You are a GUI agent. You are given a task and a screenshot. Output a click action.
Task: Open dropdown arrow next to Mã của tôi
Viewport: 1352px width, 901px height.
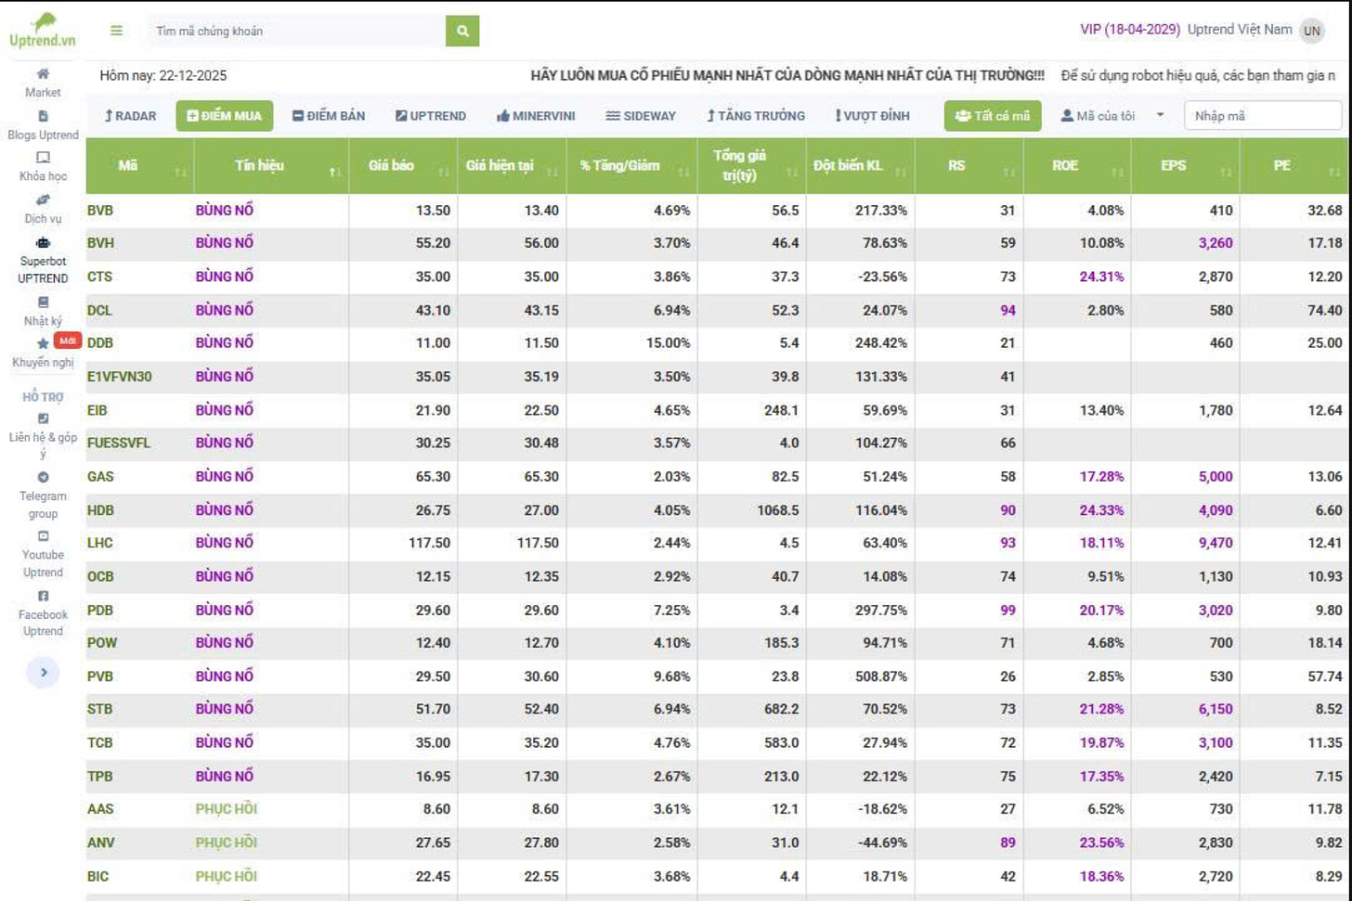(1160, 116)
